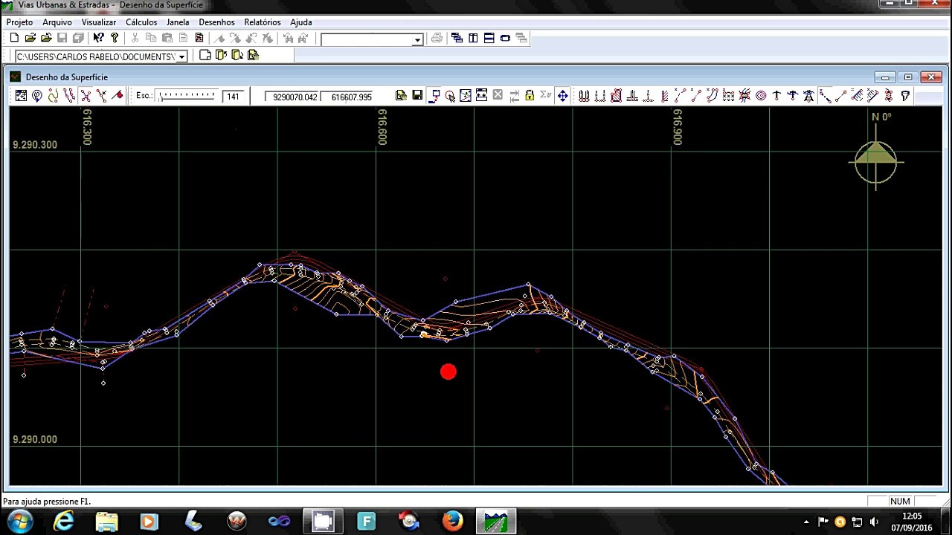Click the grid label 9.290.300
This screenshot has width=952, height=535.
35,145
